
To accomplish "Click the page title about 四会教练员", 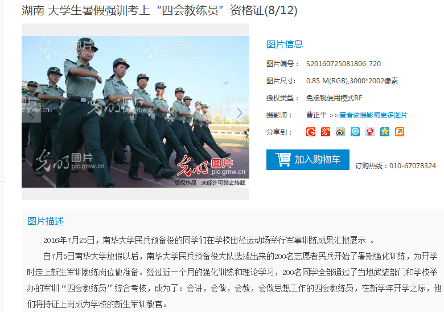I will pyautogui.click(x=159, y=10).
